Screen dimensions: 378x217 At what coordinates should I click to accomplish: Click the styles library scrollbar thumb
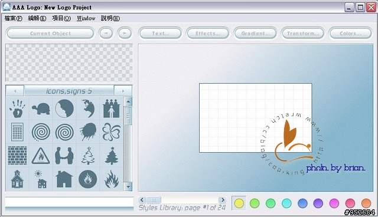154,200
